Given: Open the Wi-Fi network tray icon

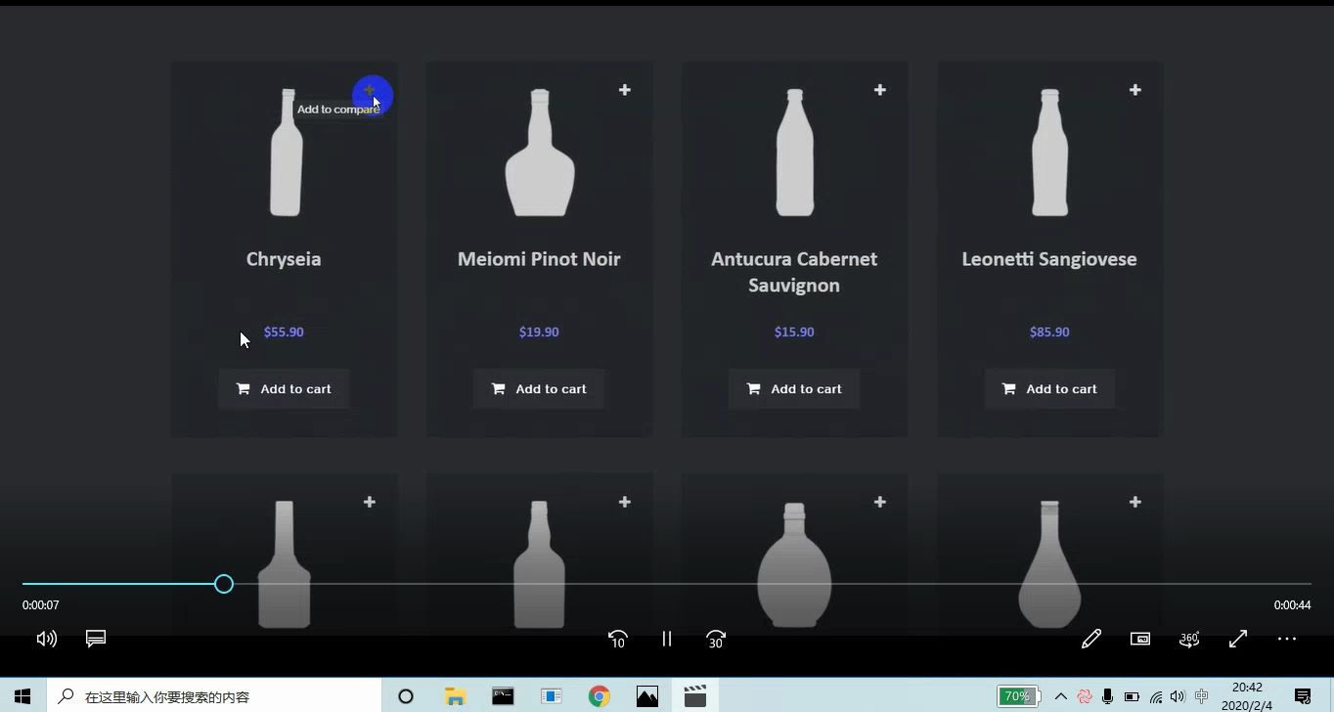Looking at the screenshot, I should [1156, 696].
